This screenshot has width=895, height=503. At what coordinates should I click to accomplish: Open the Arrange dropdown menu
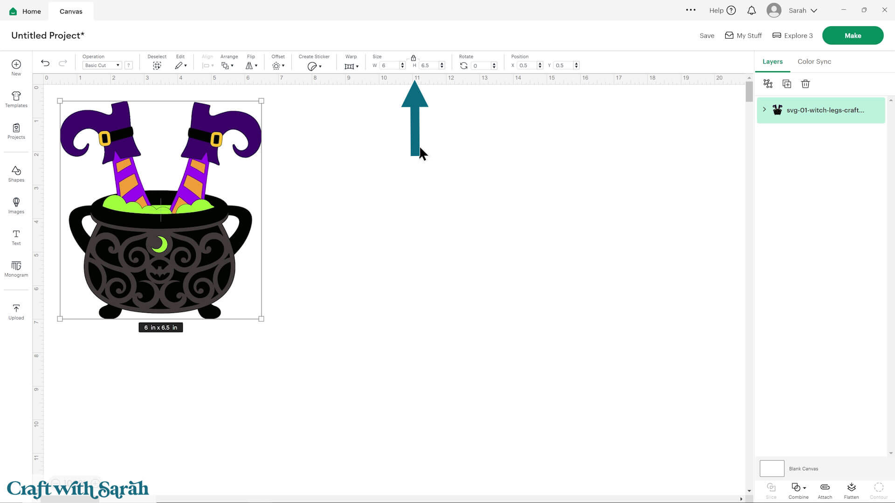pyautogui.click(x=227, y=65)
